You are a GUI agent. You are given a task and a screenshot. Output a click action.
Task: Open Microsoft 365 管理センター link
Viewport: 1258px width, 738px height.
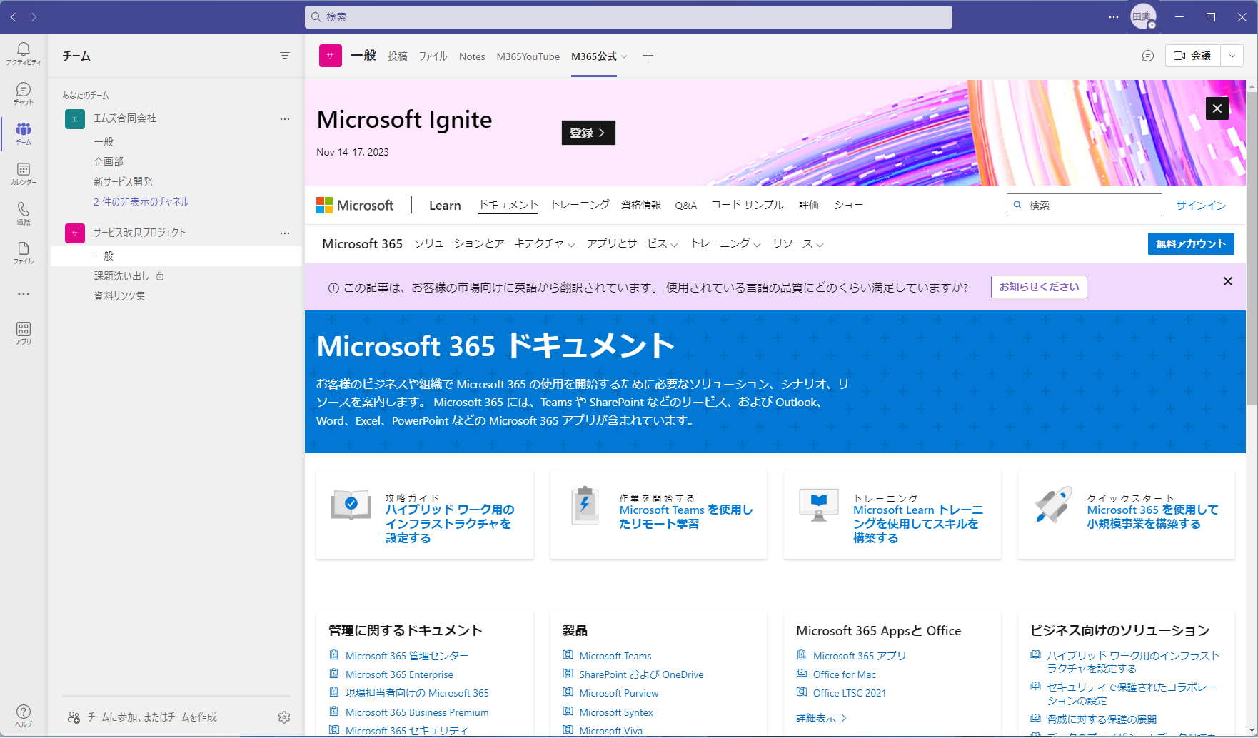coord(407,656)
